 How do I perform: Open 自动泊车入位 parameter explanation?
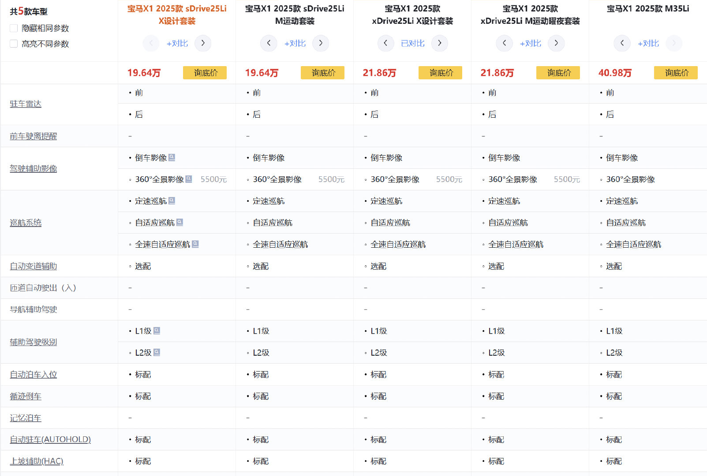(x=34, y=375)
